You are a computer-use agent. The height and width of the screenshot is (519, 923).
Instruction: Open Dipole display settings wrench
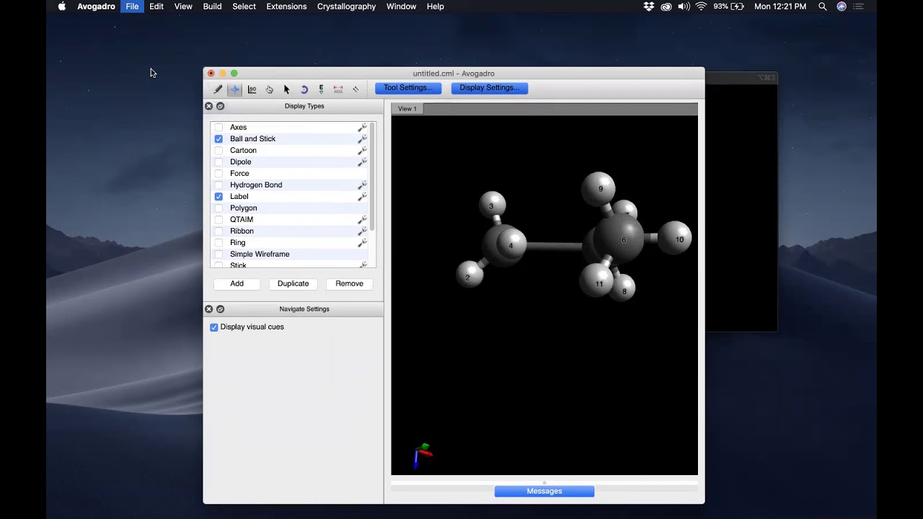click(x=363, y=161)
